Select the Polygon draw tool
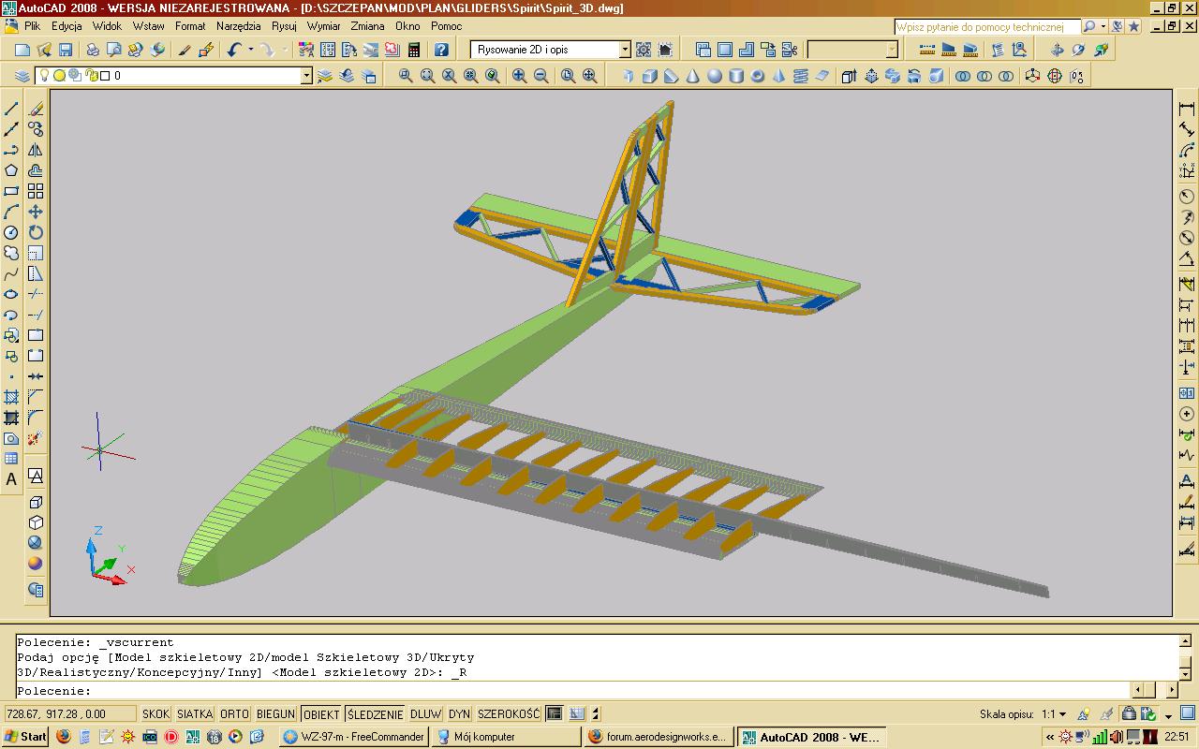Image resolution: width=1199 pixels, height=749 pixels. pos(11,170)
